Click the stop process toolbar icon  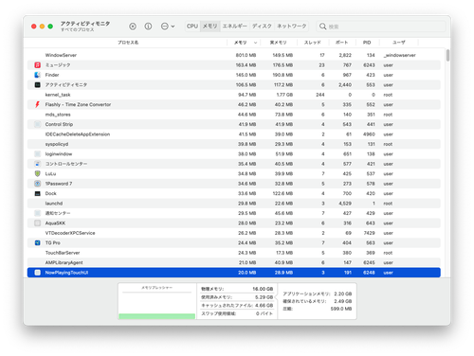(x=133, y=27)
